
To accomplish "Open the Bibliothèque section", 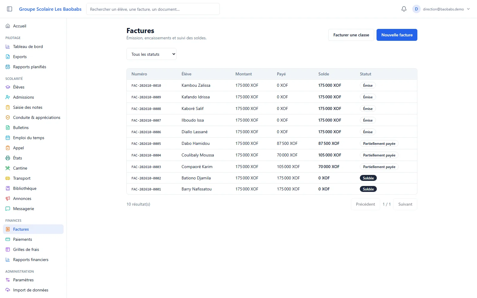I will pyautogui.click(x=33, y=188).
